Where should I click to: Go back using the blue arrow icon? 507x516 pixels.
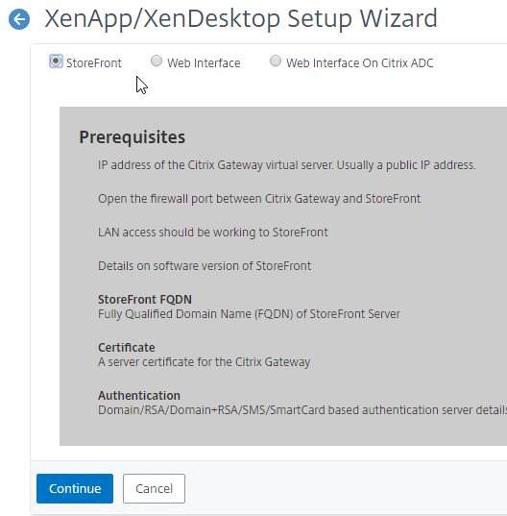(19, 19)
